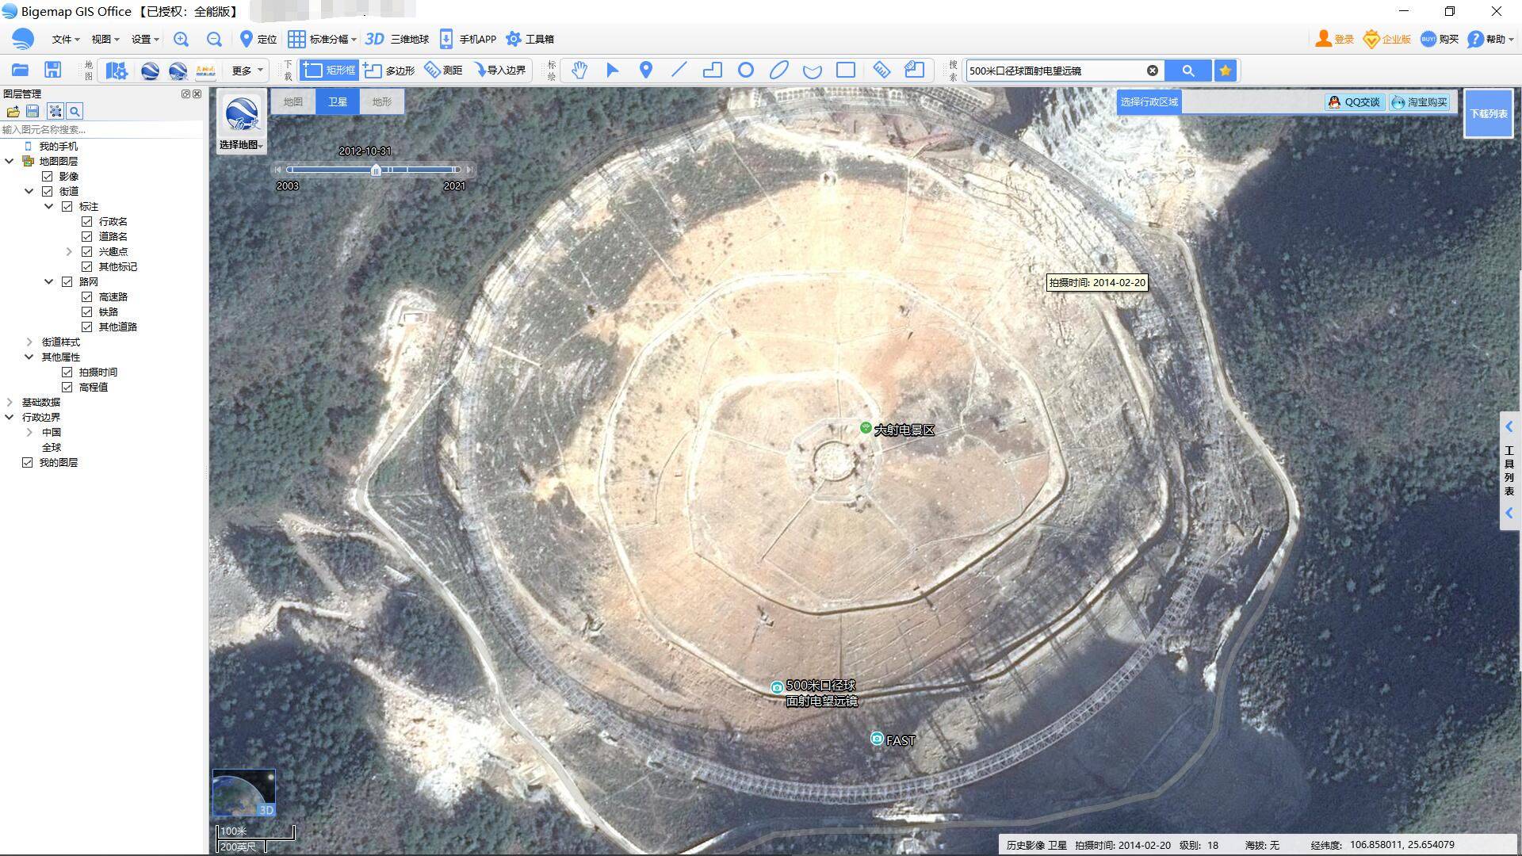
Task: Select the line drawing tool
Action: (x=679, y=71)
